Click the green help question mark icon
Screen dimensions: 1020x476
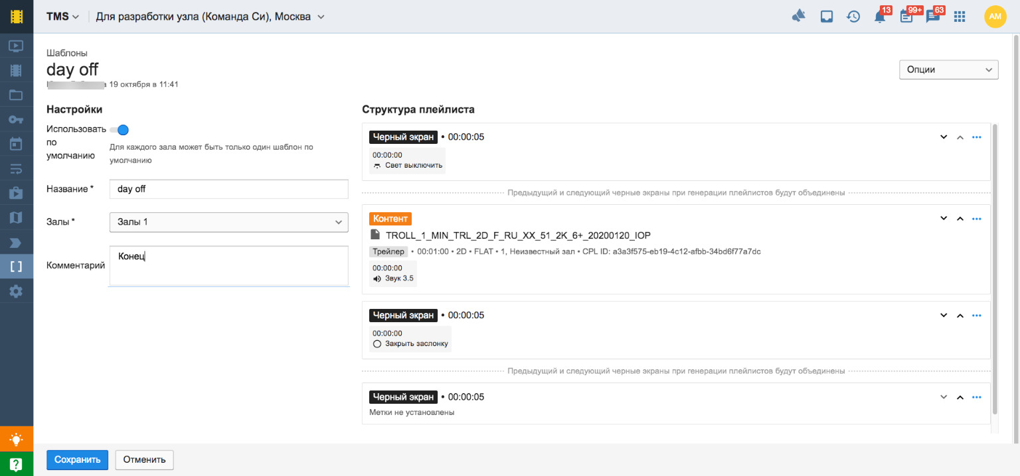16,464
